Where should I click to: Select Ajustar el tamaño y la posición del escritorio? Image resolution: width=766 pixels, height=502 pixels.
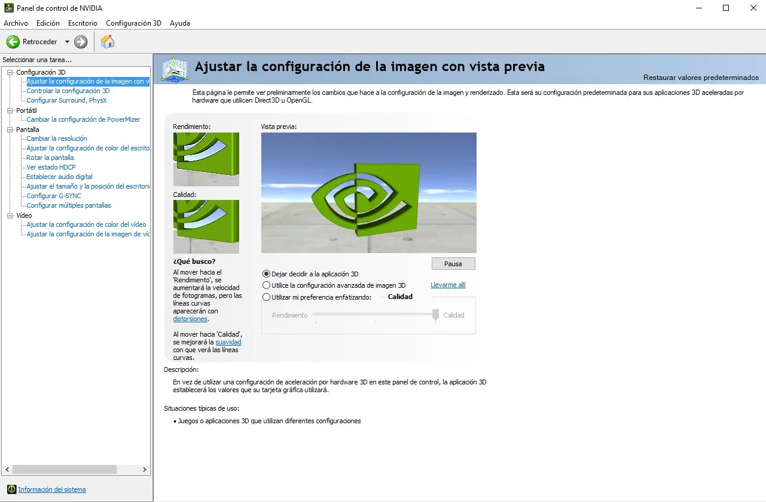88,186
